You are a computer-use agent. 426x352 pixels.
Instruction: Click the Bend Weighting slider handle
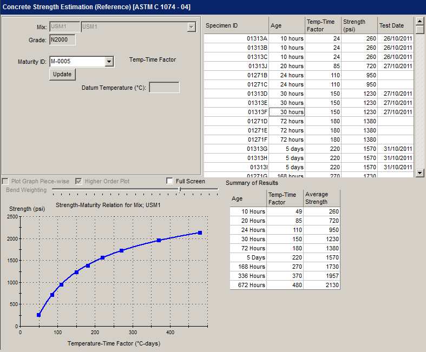click(180, 190)
